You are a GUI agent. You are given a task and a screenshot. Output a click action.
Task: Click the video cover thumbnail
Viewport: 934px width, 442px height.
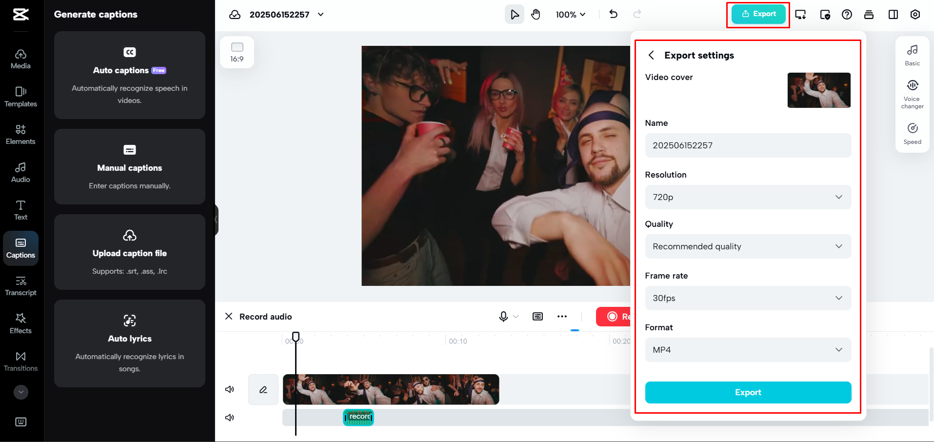[819, 90]
